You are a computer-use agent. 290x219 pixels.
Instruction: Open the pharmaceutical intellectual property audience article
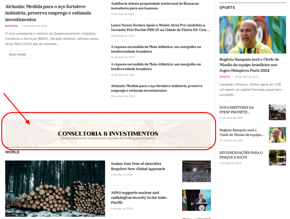(x=154, y=6)
